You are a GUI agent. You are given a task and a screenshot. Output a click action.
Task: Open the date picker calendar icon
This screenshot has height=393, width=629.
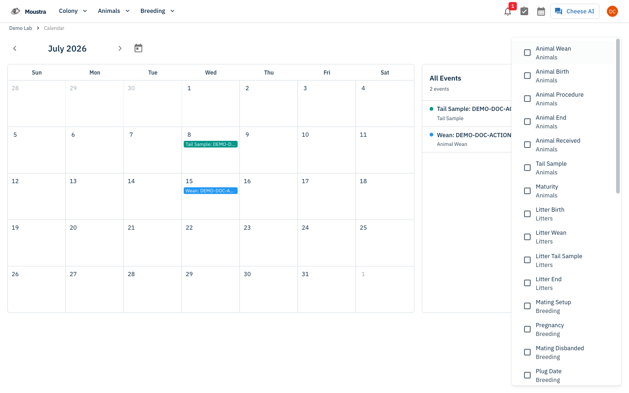(x=138, y=48)
